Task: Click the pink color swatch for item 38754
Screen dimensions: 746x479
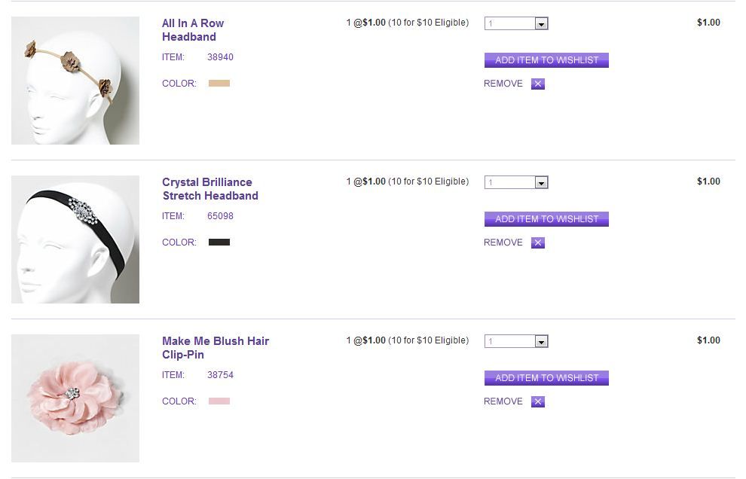Action: click(219, 401)
